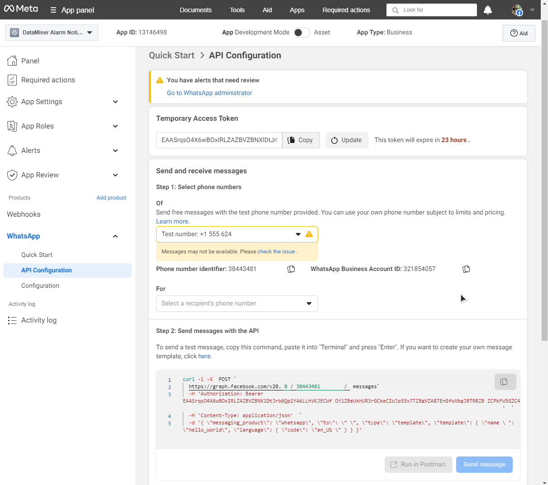Click the Alerts bell icon in sidebar
Screen dimensions: 548x485
pyautogui.click(x=12, y=151)
